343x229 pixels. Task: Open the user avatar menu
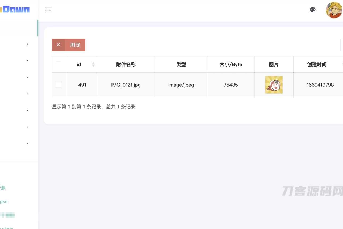[334, 10]
